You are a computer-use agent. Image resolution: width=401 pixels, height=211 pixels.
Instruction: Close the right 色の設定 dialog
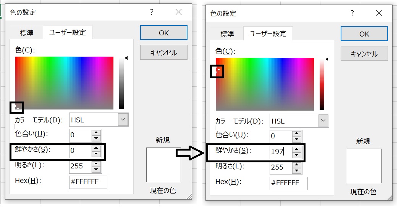(x=379, y=13)
